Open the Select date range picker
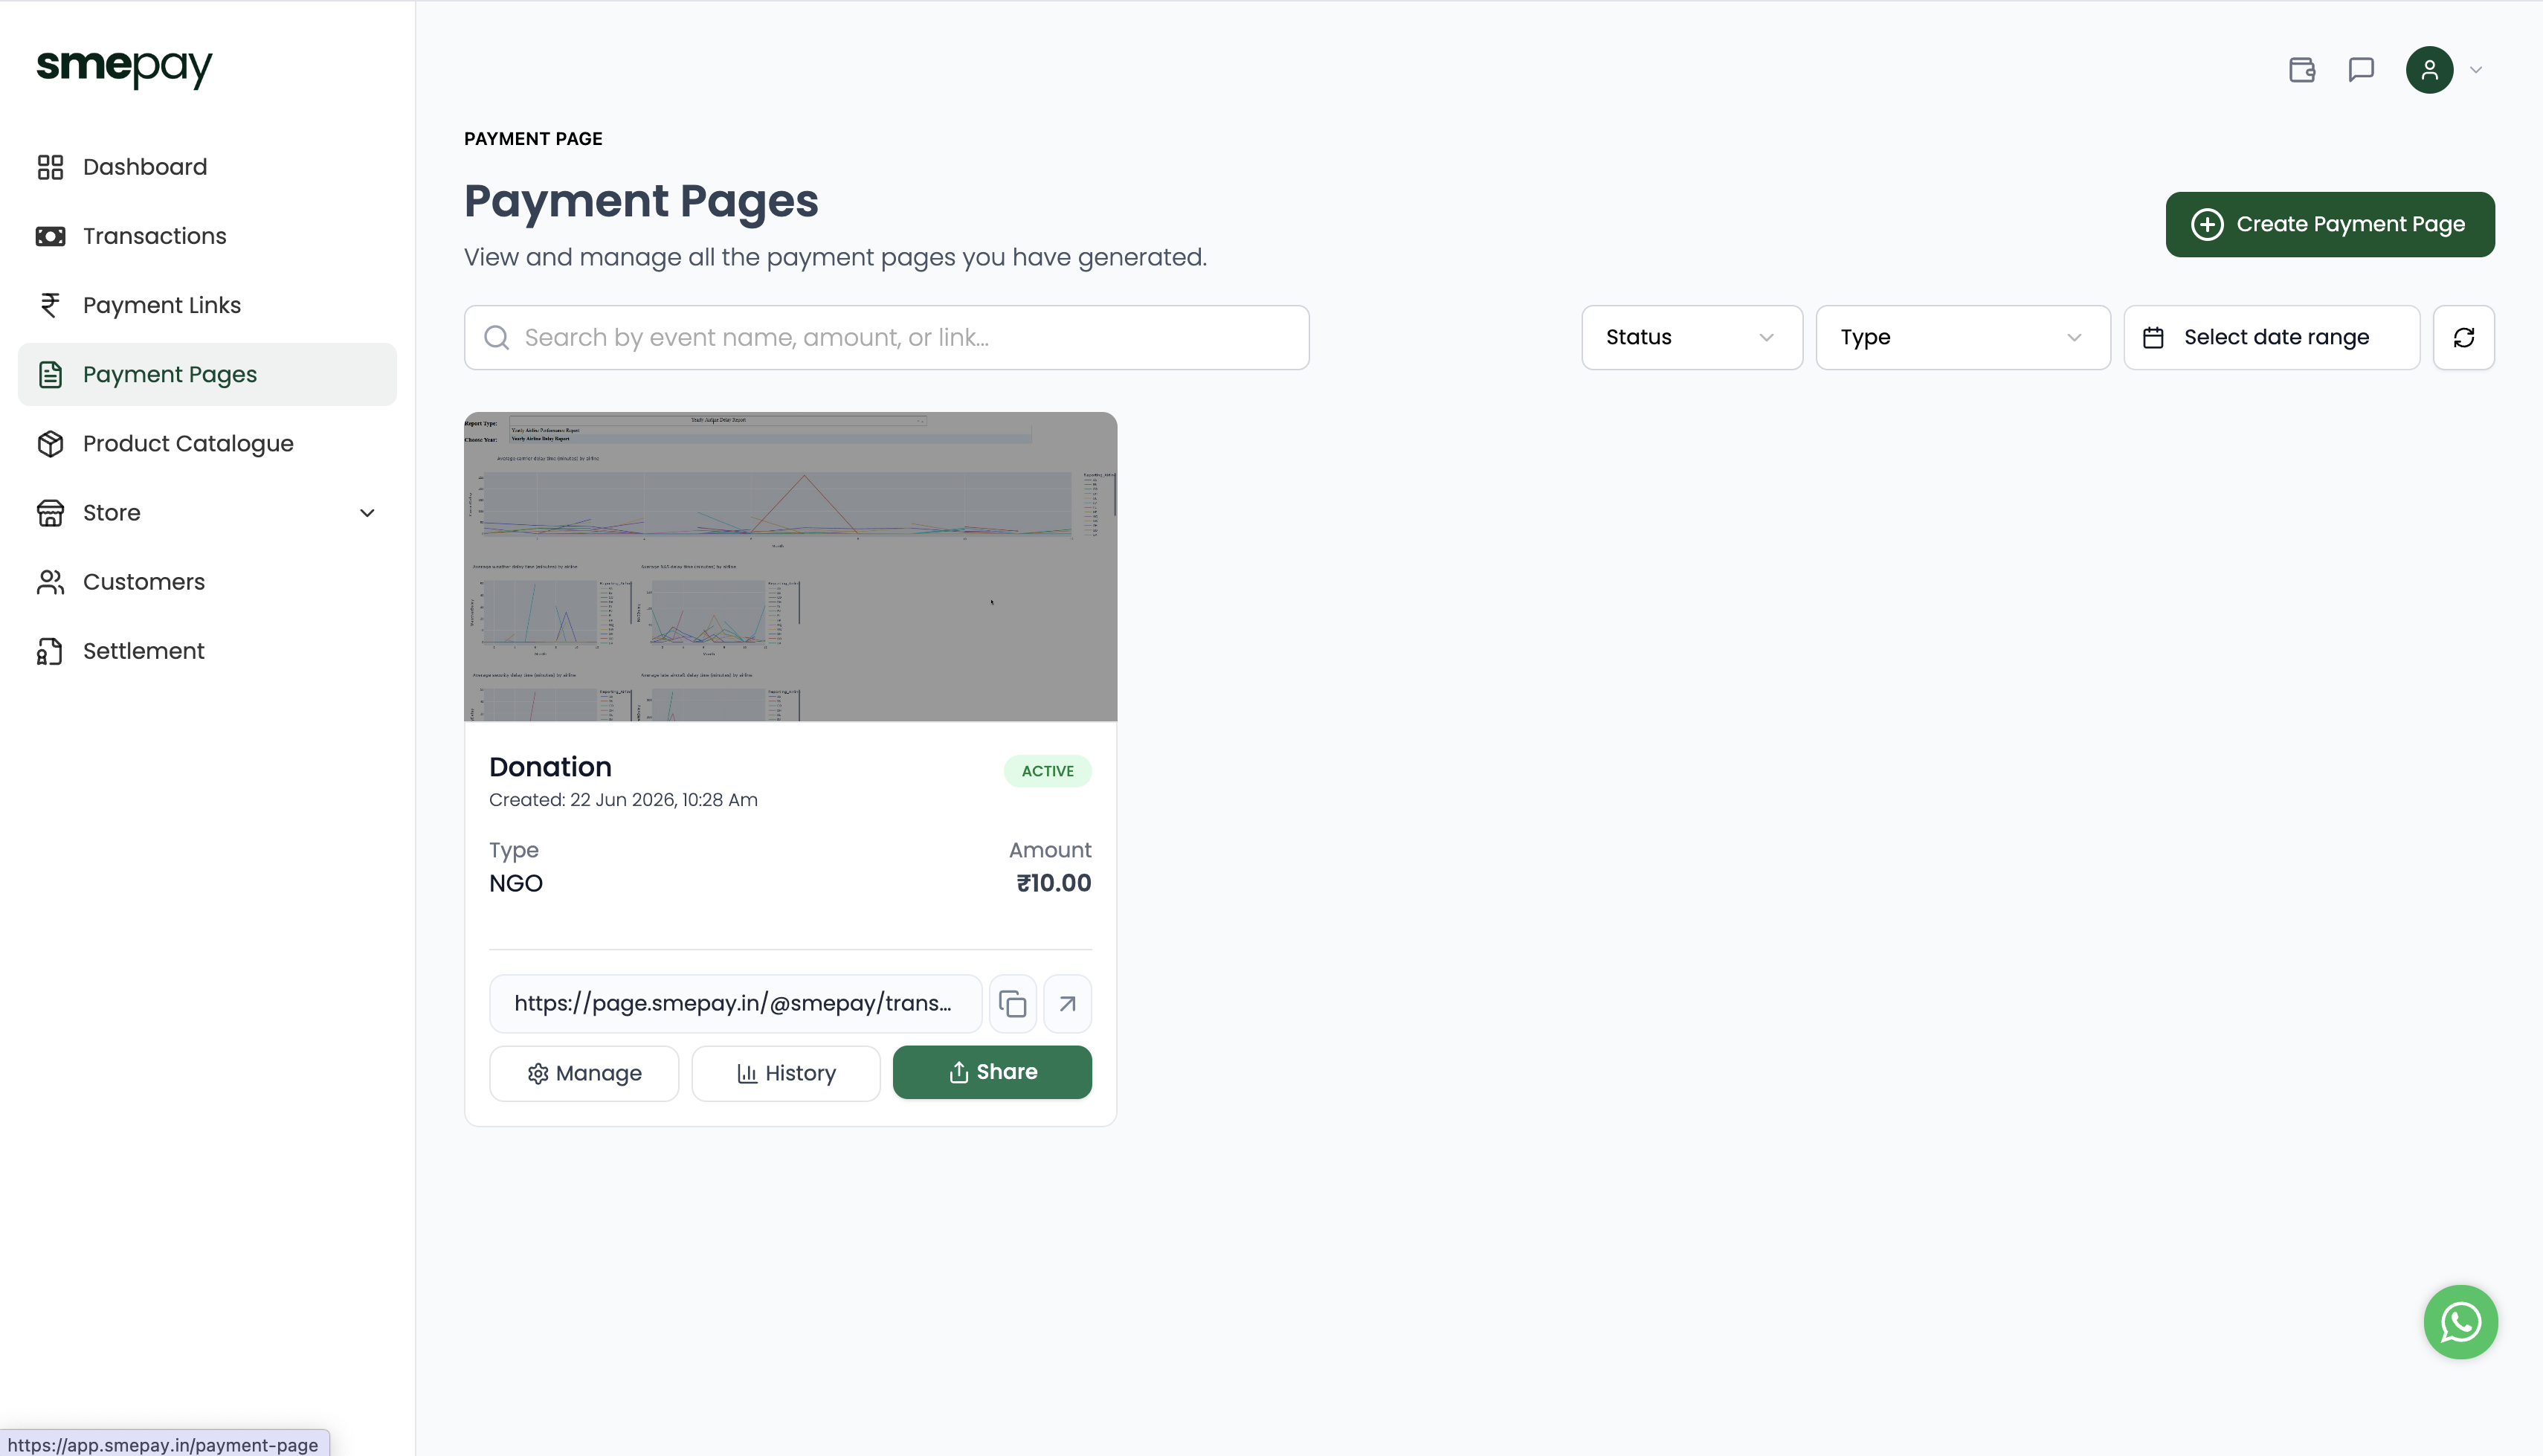 click(2271, 338)
